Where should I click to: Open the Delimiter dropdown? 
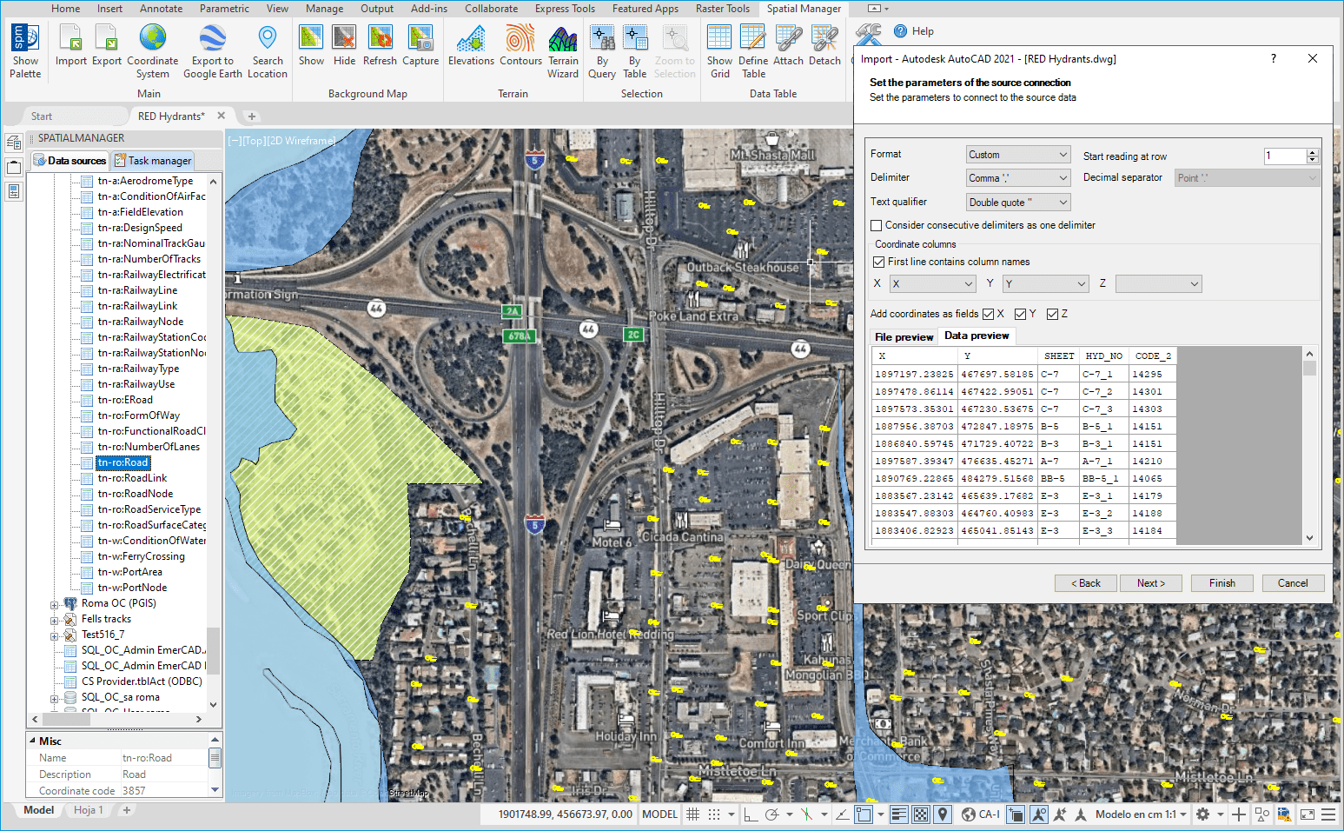pyautogui.click(x=1018, y=178)
